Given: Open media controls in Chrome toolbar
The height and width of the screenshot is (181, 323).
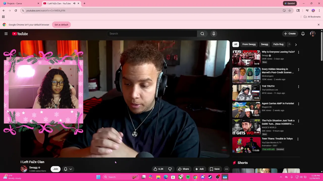Looking at the screenshot, I should [307, 11].
